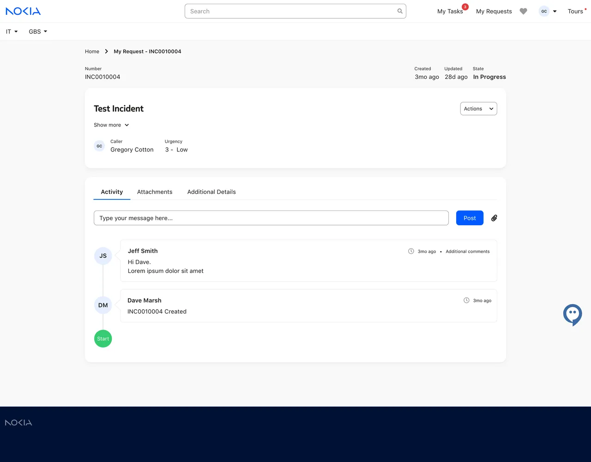Click the message input field
This screenshot has height=462, width=591.
tap(271, 217)
